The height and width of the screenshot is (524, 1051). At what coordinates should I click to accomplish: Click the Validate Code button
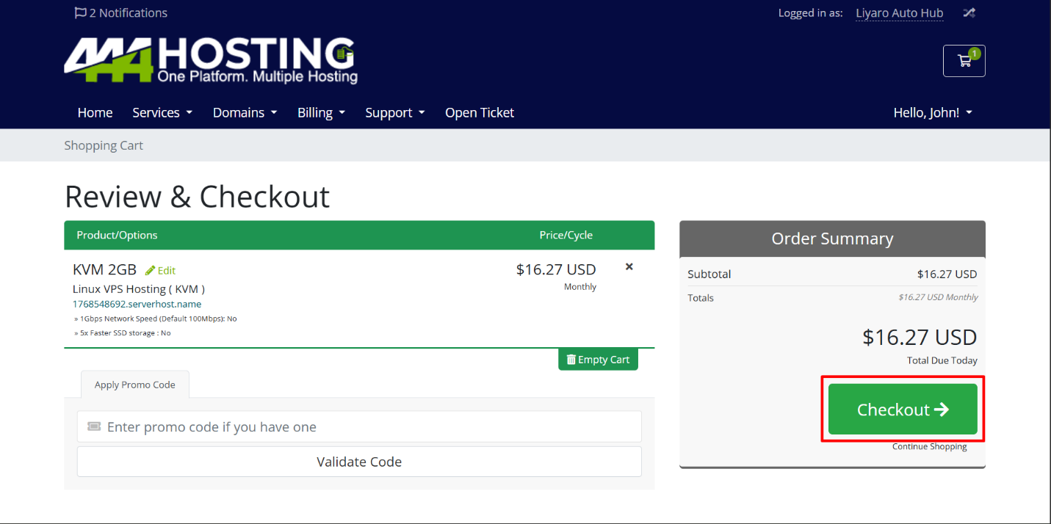[x=359, y=462]
